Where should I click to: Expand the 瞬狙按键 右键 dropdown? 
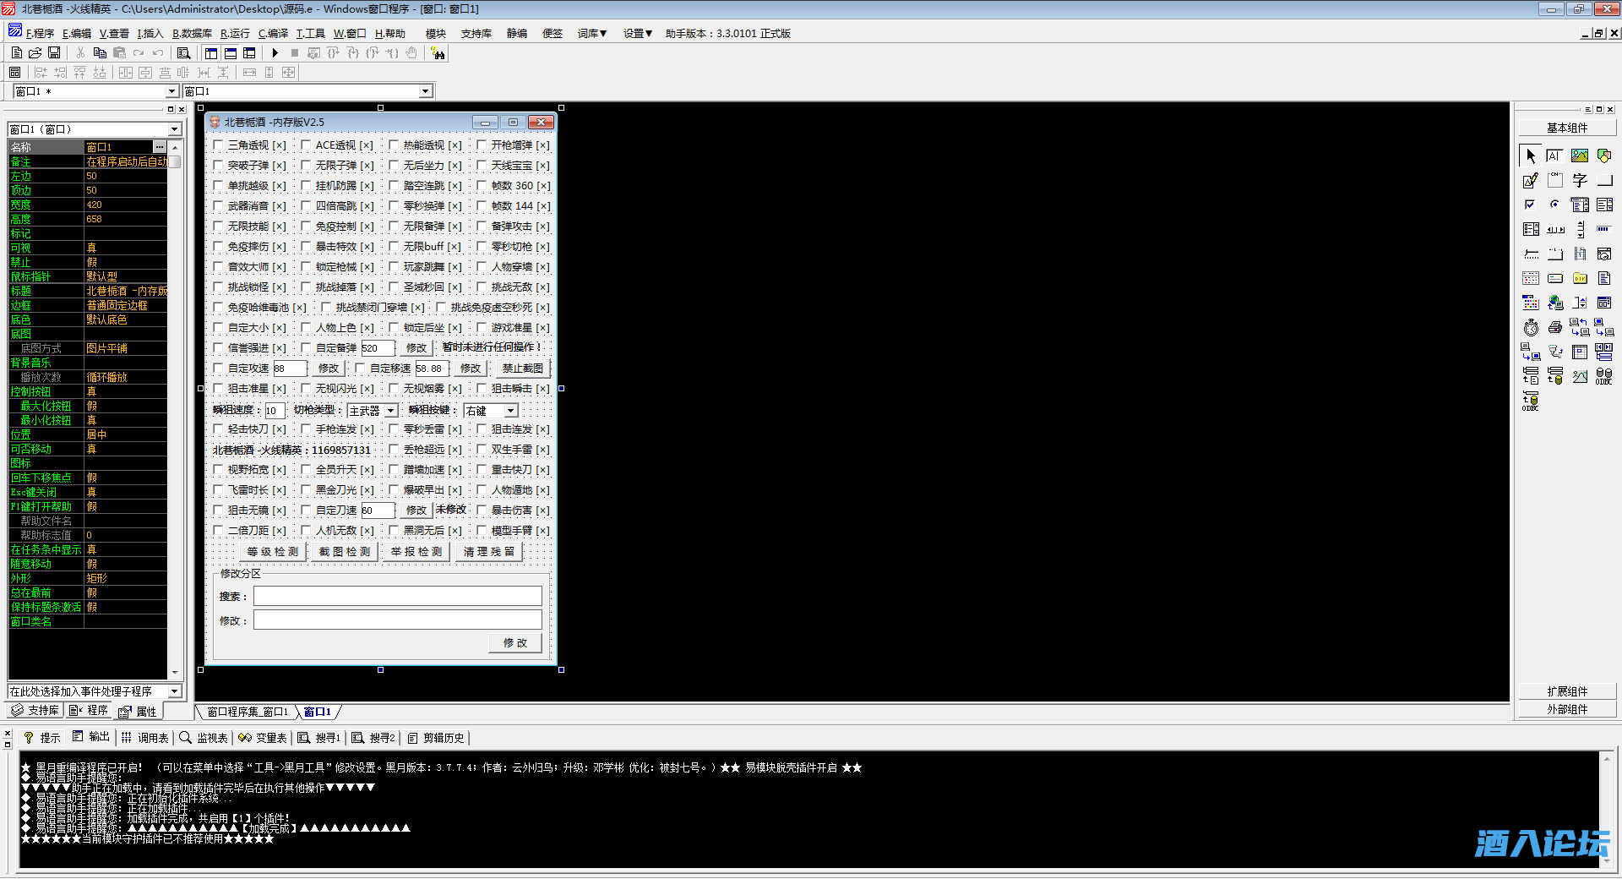pyautogui.click(x=511, y=411)
